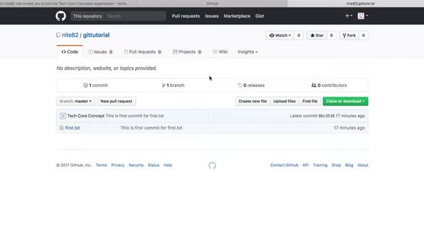Open Gist from header
This screenshot has height=239, width=424.
[260, 16]
